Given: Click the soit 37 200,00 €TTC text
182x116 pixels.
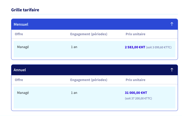Looking at the screenshot, I should pos(138,98).
